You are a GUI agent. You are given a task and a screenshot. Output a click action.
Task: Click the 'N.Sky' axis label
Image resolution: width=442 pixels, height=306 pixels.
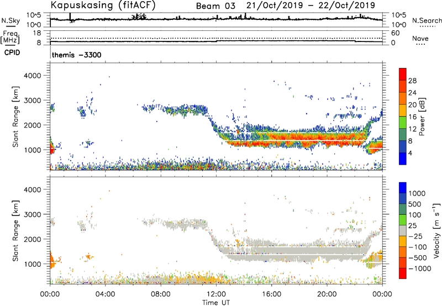point(10,20)
